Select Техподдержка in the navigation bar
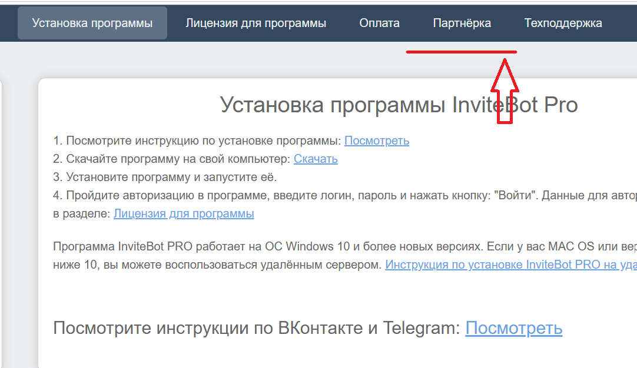637x368 pixels. 563,23
